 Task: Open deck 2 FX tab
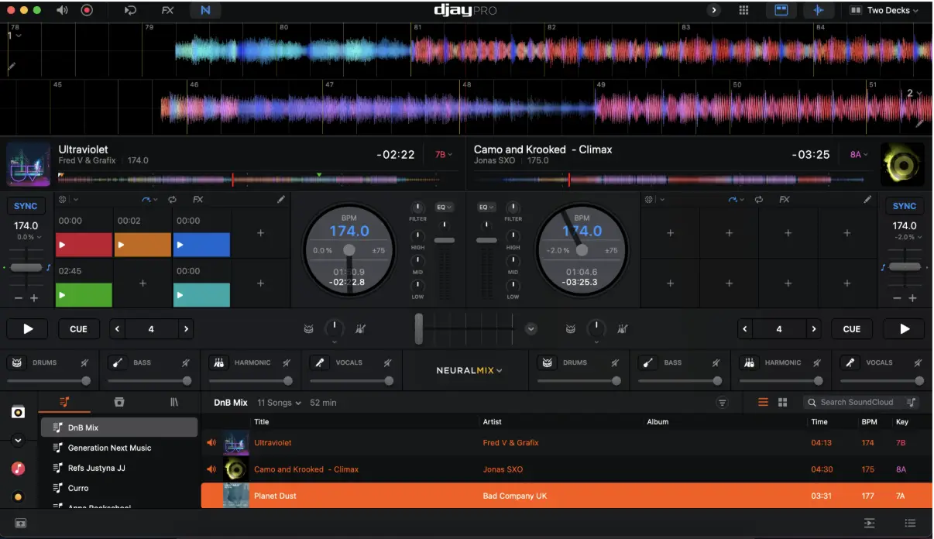[785, 200]
